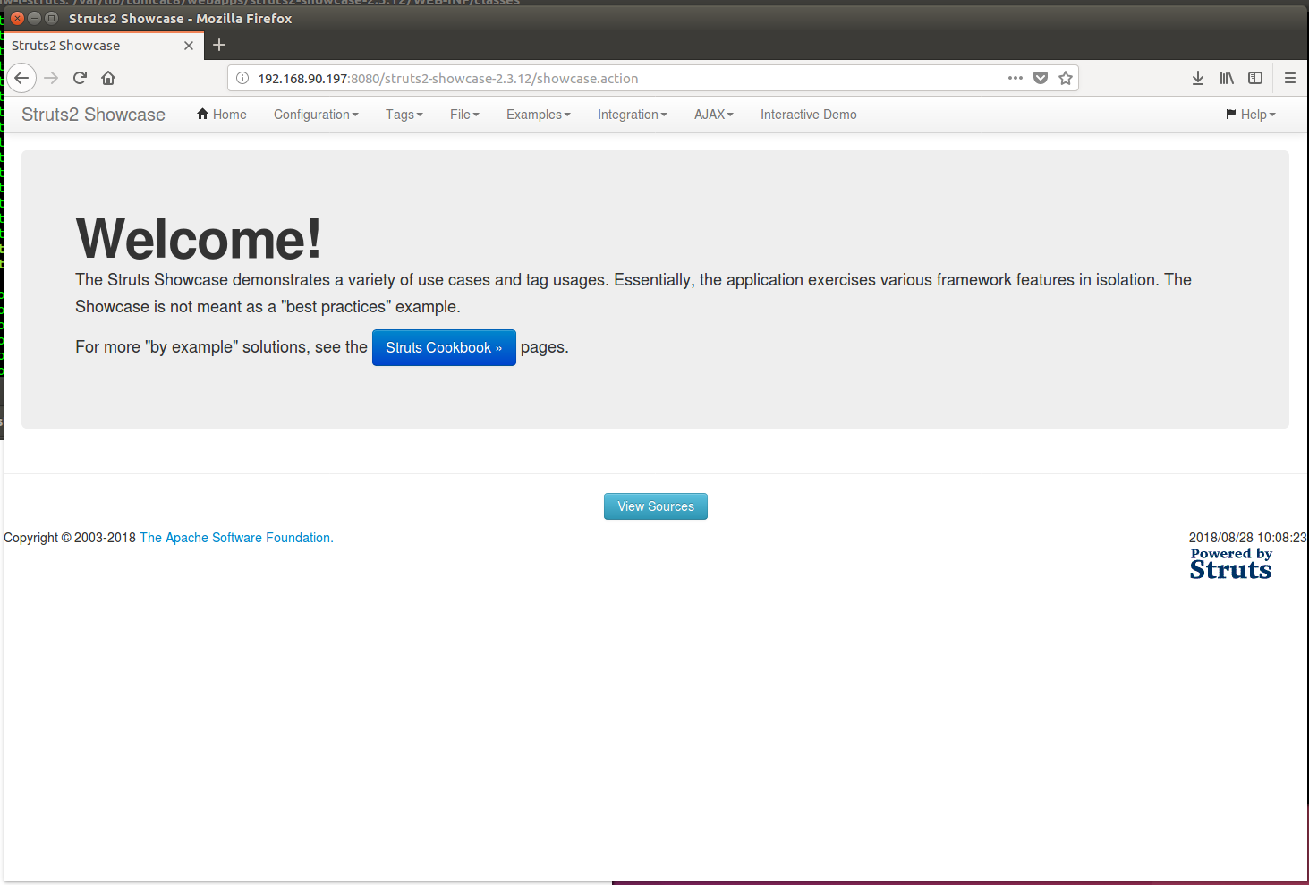The width and height of the screenshot is (1309, 885).
Task: Open the File dropdown menu
Action: [464, 115]
